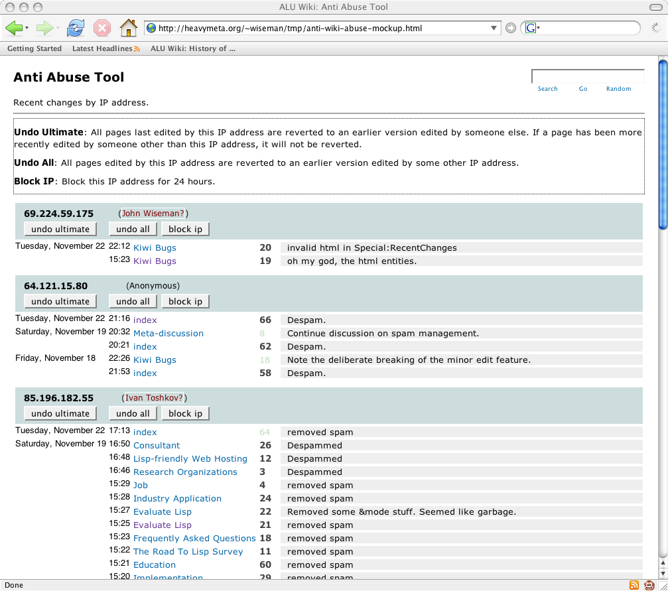
Task: Click the toolbar toggle pill in title bar
Action: pos(655,7)
